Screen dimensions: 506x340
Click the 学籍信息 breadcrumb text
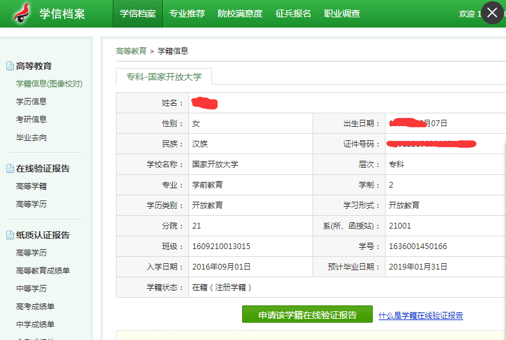pos(173,51)
